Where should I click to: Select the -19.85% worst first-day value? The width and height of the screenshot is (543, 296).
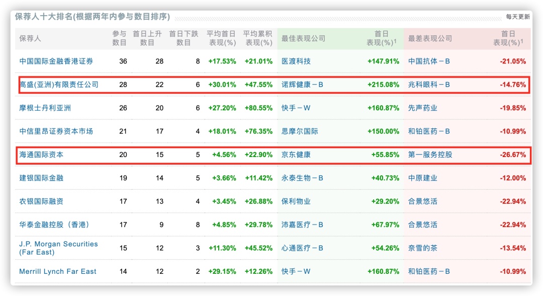pyautogui.click(x=513, y=108)
